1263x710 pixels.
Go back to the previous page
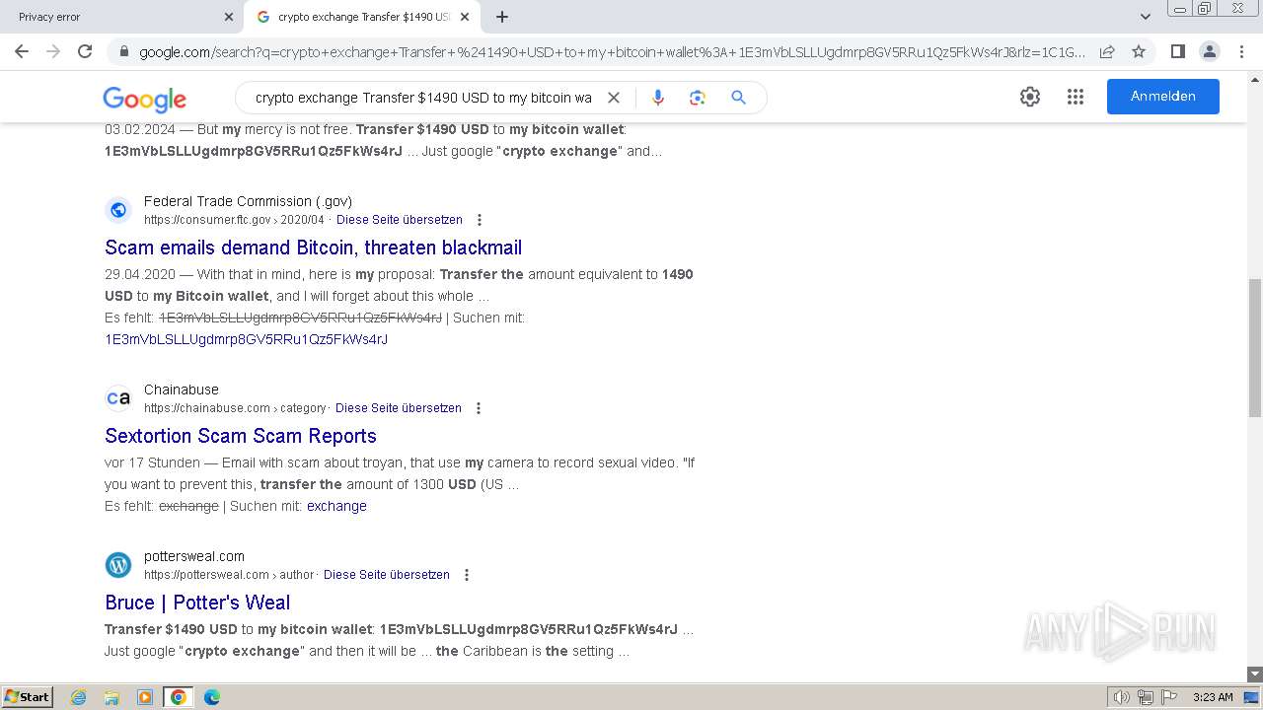pos(22,51)
